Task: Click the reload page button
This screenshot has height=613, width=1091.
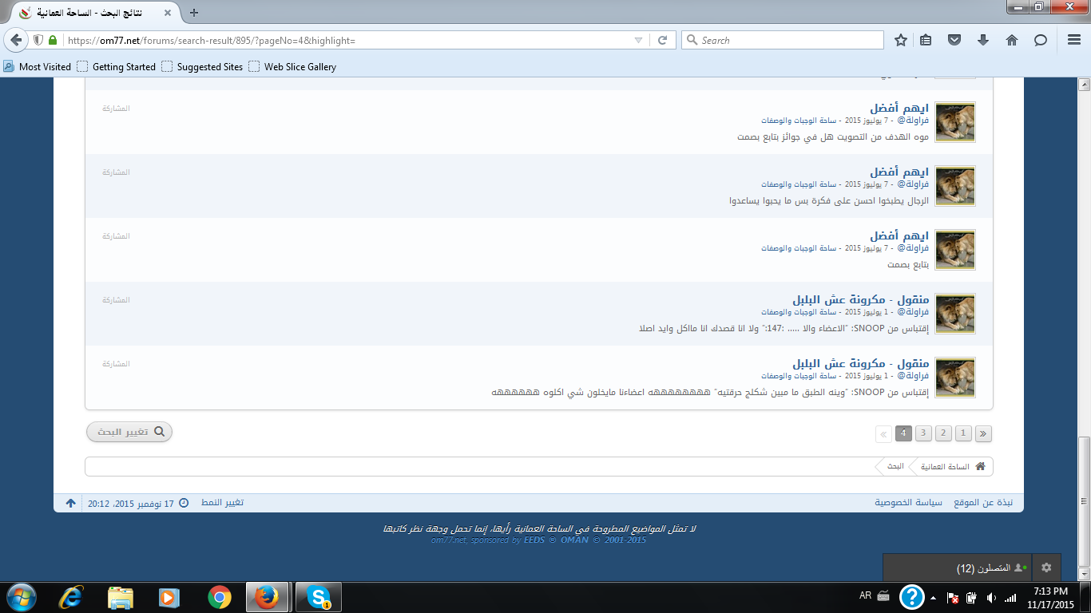Action: [x=662, y=40]
